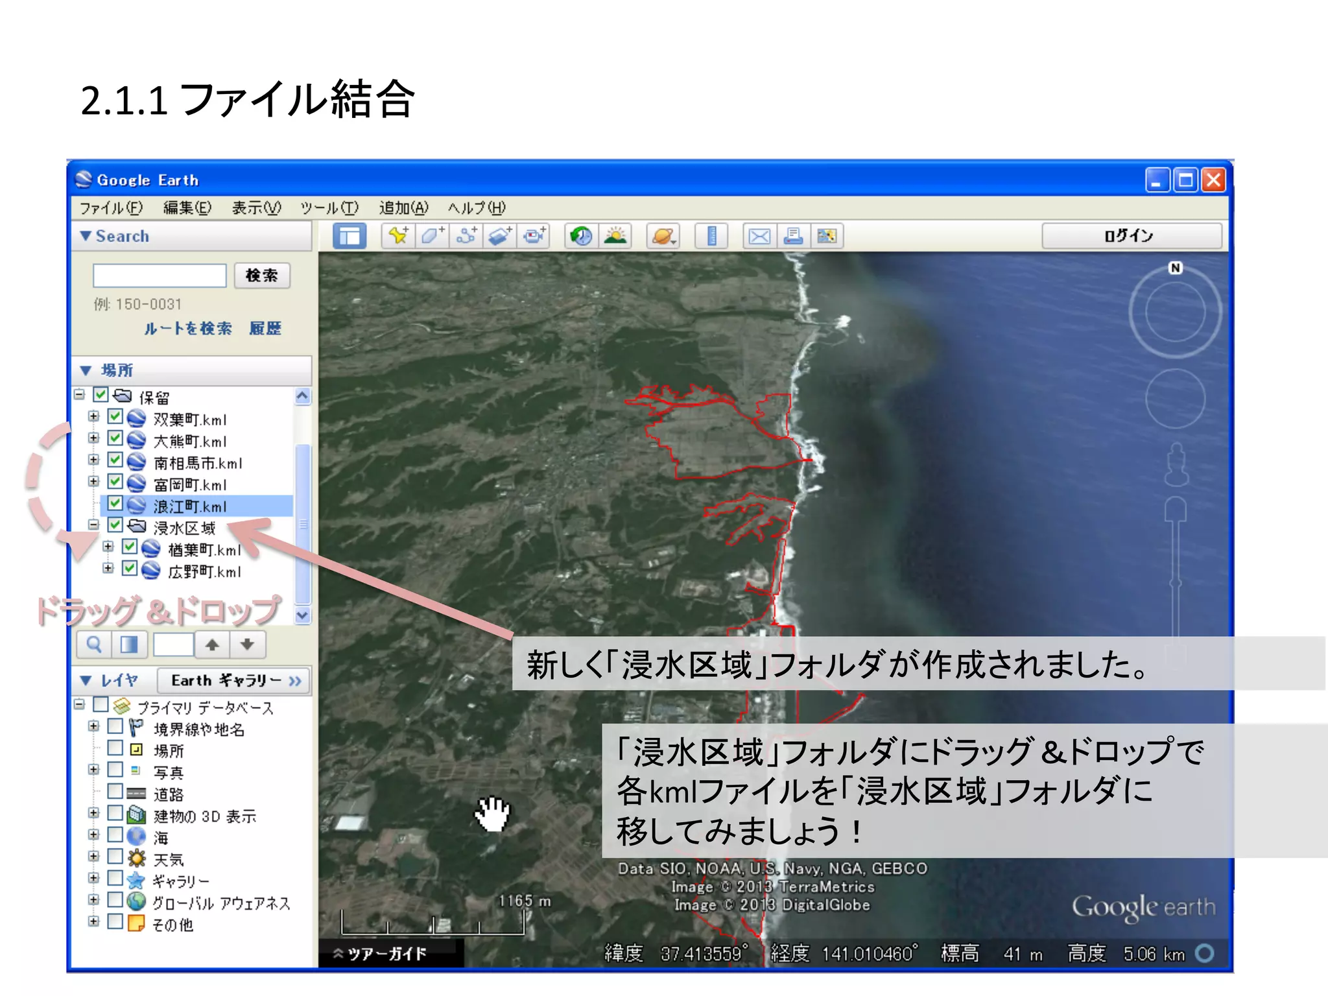Open the ツール(T) menu

[x=329, y=208]
